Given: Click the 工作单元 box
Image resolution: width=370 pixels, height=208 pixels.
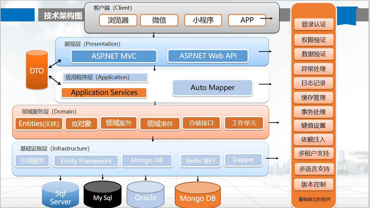Looking at the screenshot, I should tap(244, 123).
